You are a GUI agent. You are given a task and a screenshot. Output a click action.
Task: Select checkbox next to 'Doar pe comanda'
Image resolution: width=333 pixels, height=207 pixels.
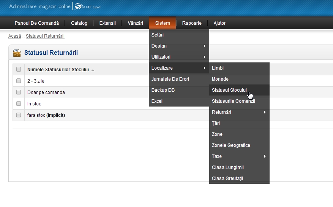click(x=19, y=92)
